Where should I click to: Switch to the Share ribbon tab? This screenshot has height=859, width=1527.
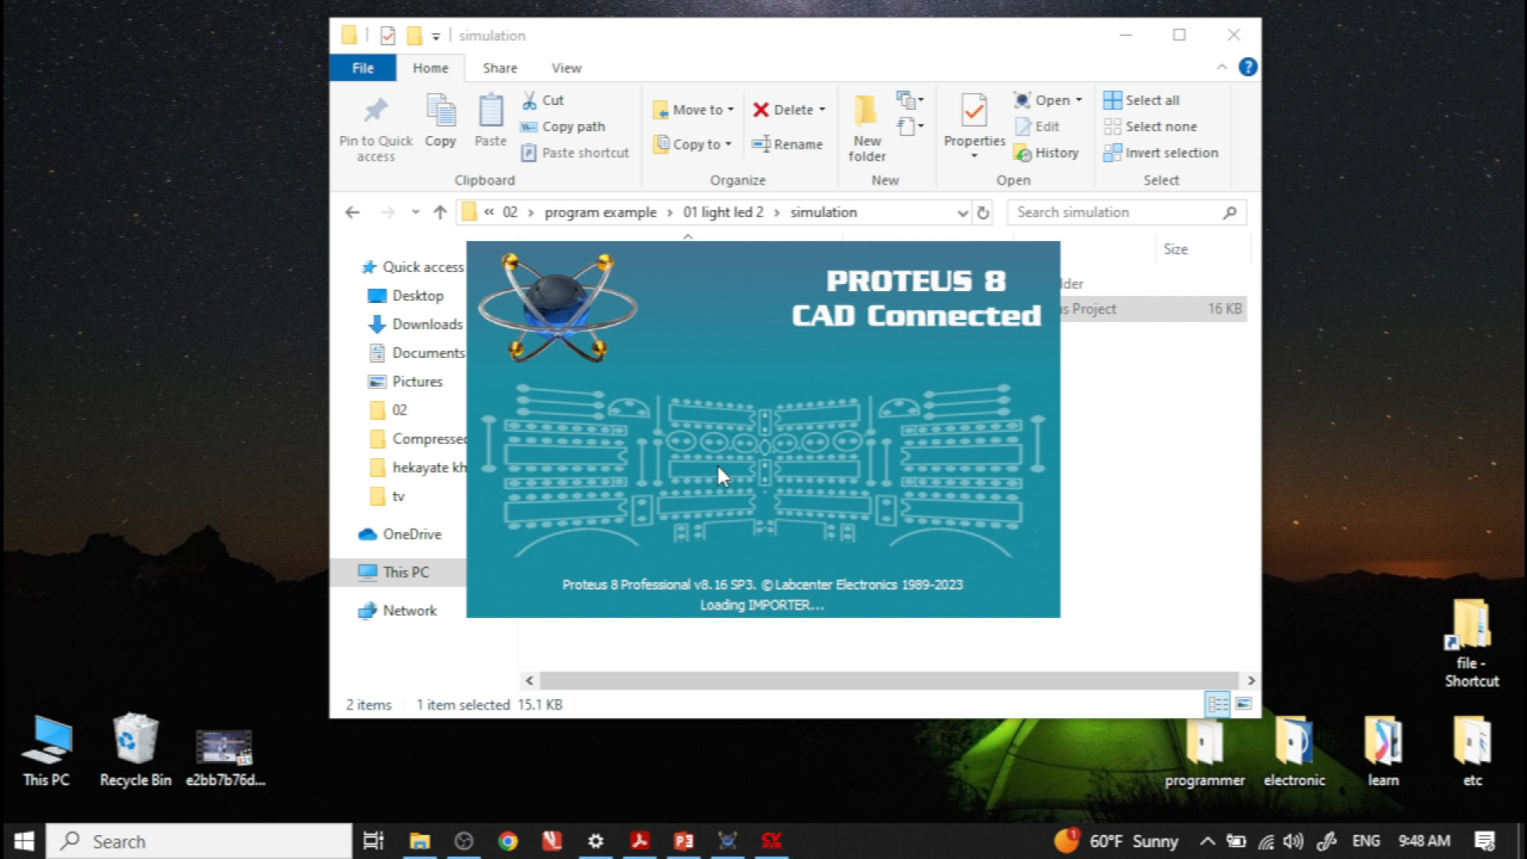[499, 68]
